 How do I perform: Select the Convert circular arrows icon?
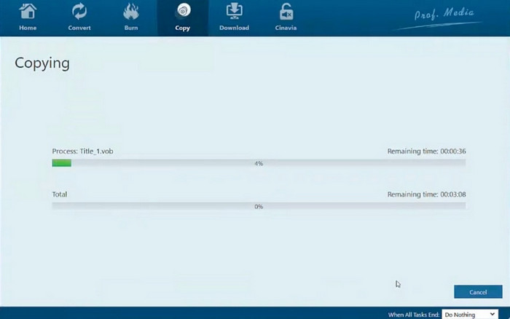(x=79, y=12)
